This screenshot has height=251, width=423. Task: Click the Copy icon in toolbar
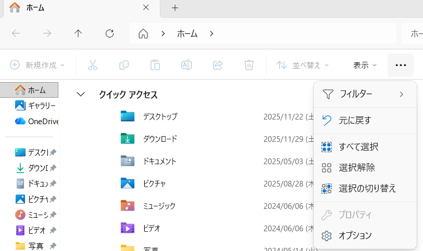click(124, 65)
